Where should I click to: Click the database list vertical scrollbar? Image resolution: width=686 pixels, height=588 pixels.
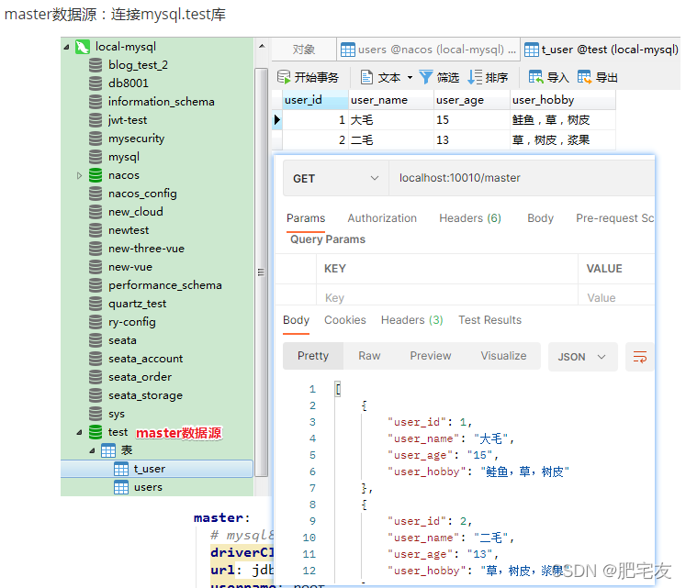click(x=261, y=272)
